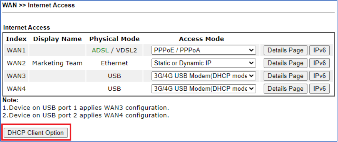Select the VDSL2 physical mode text
The image size is (338, 142).
[x=126, y=50]
